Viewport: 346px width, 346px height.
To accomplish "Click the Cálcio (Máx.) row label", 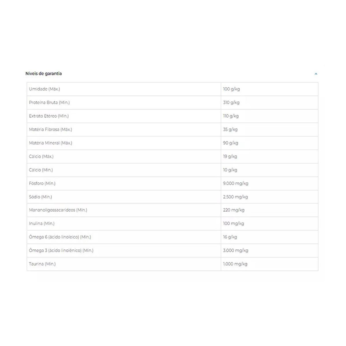I will tap(41, 157).
